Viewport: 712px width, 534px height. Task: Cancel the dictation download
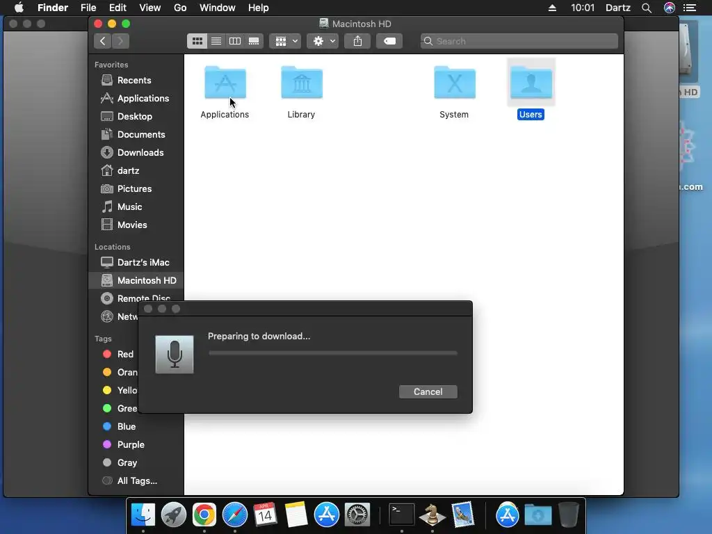click(x=428, y=392)
